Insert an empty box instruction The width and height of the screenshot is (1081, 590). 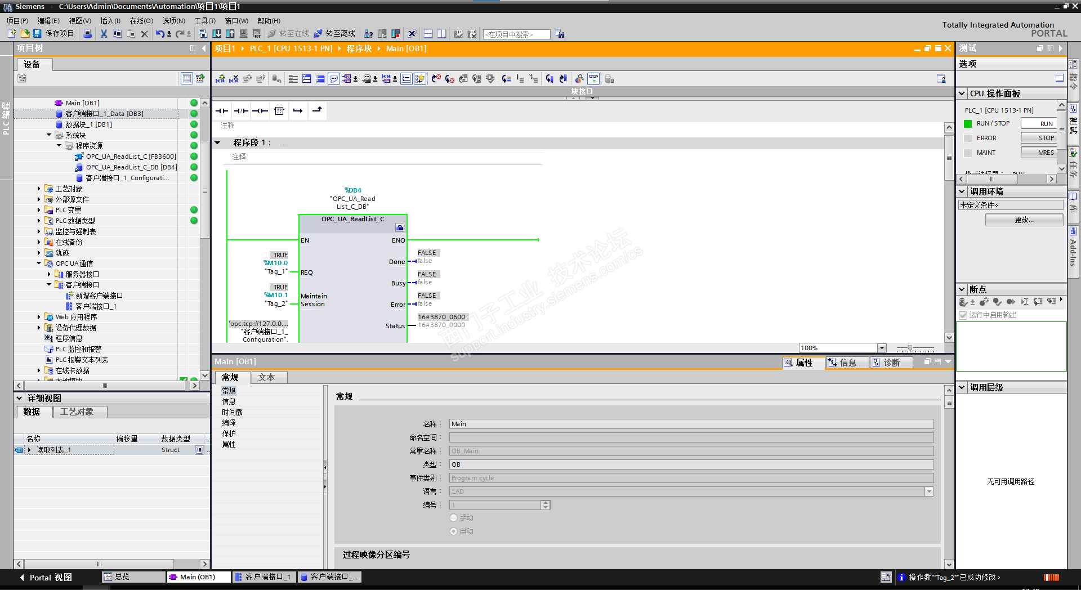point(279,111)
